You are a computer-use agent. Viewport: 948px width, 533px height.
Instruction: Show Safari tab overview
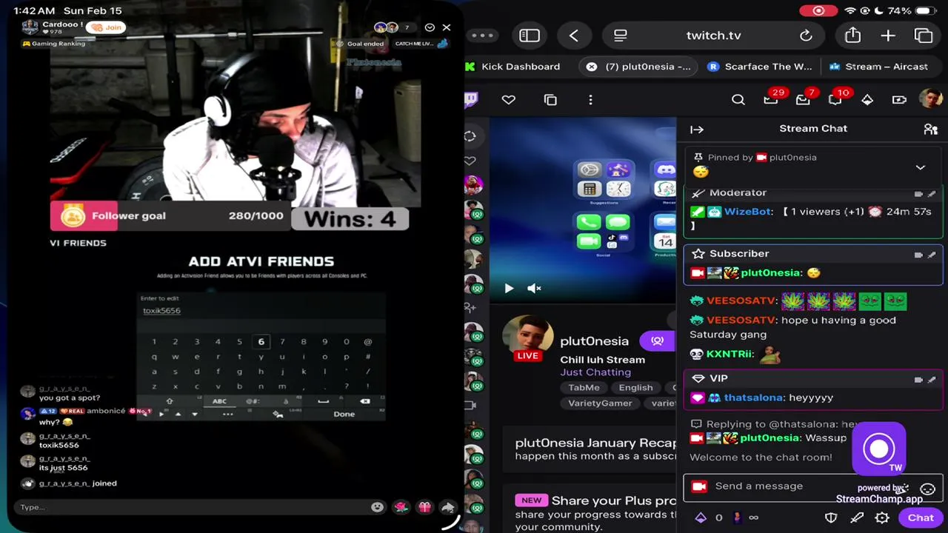coord(924,36)
